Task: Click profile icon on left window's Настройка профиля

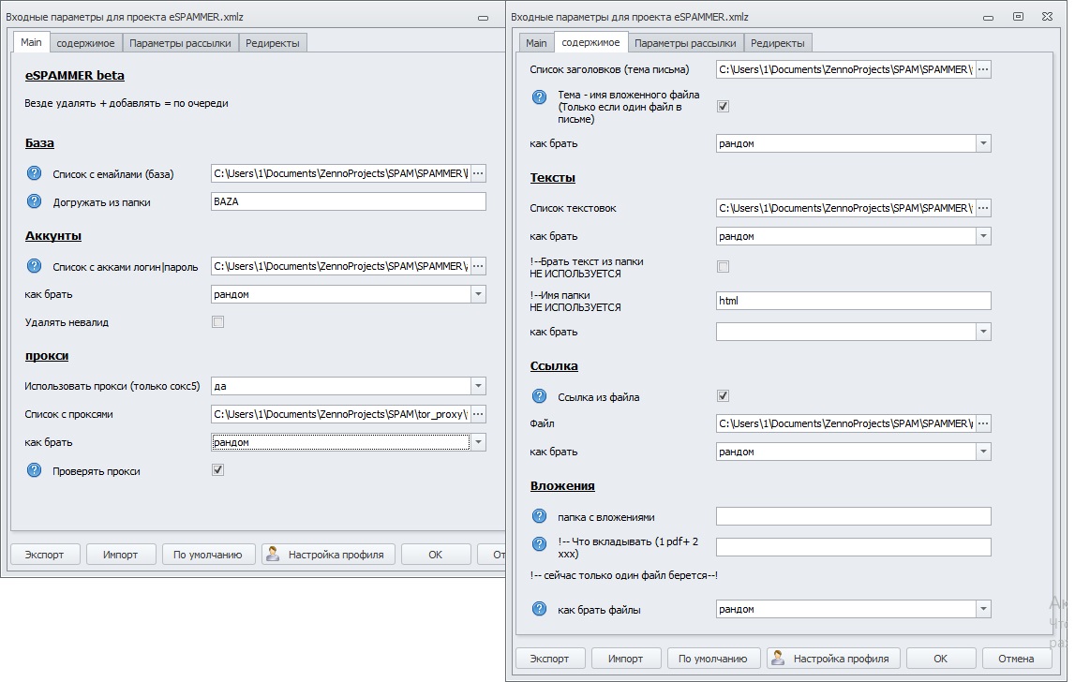Action: (x=273, y=554)
